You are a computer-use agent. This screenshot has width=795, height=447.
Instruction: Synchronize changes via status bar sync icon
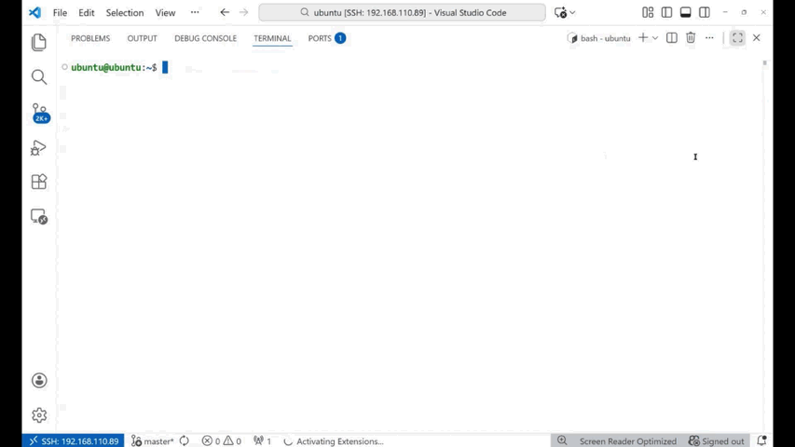(x=185, y=440)
